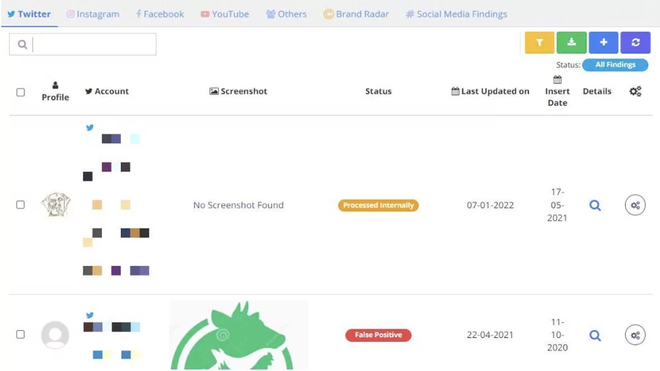Click the magnifier icon in search box

(x=22, y=44)
